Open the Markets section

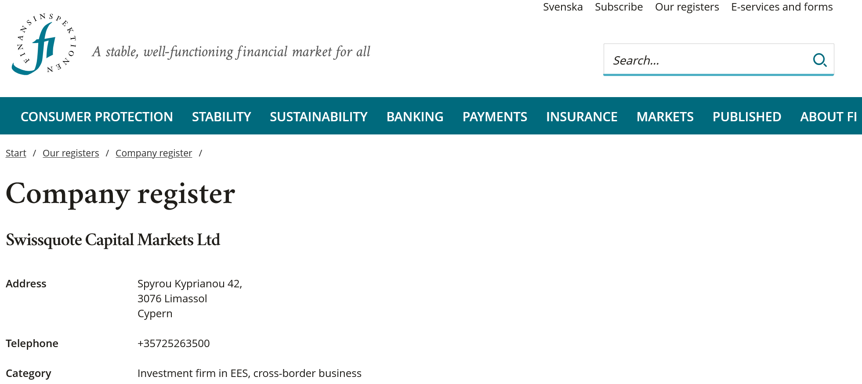tap(665, 116)
